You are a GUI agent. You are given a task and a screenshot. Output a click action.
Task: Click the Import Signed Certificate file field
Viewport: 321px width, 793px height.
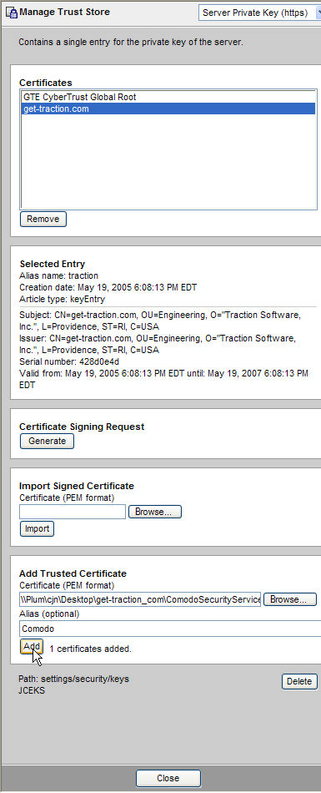pos(73,512)
